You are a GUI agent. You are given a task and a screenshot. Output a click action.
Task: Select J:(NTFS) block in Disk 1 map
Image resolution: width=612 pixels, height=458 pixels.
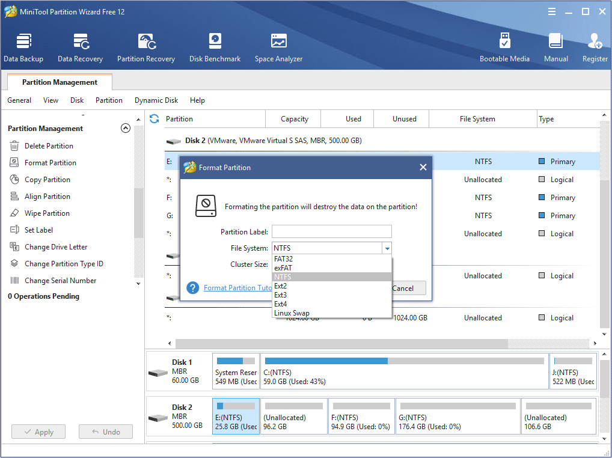click(x=573, y=371)
